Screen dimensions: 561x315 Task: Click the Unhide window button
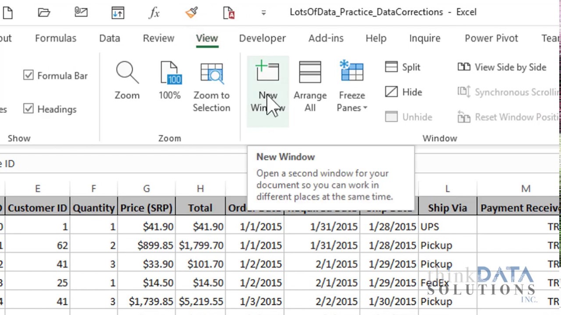click(409, 117)
